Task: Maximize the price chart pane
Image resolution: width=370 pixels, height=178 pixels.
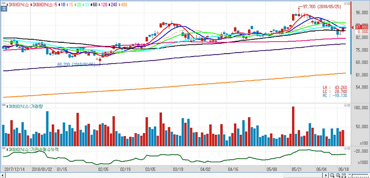Action: pos(349,3)
